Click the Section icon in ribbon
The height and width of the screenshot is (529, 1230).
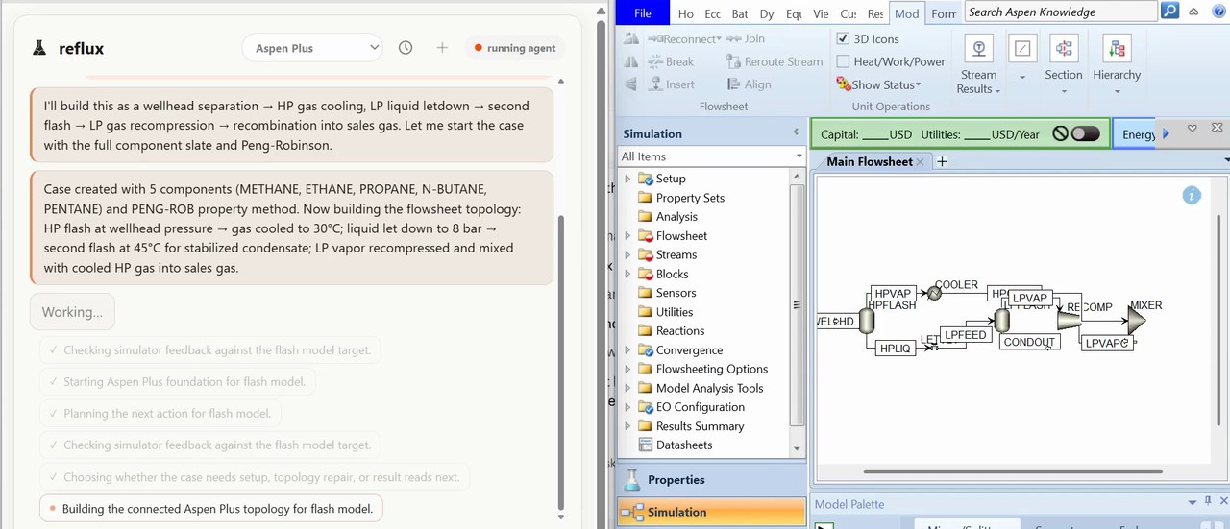(1064, 48)
